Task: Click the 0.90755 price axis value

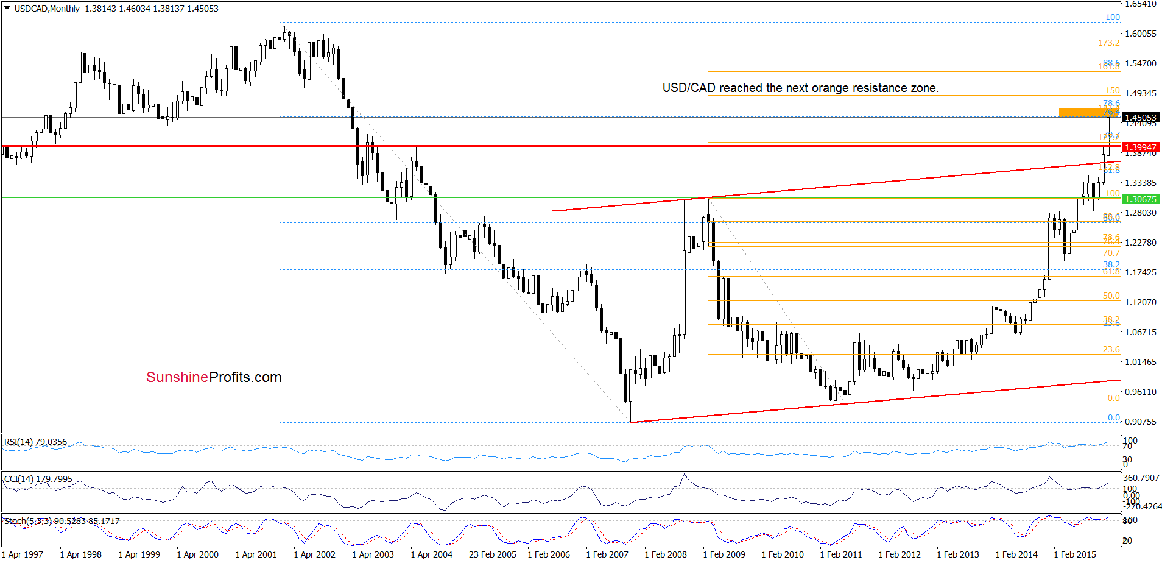Action: pos(1141,422)
